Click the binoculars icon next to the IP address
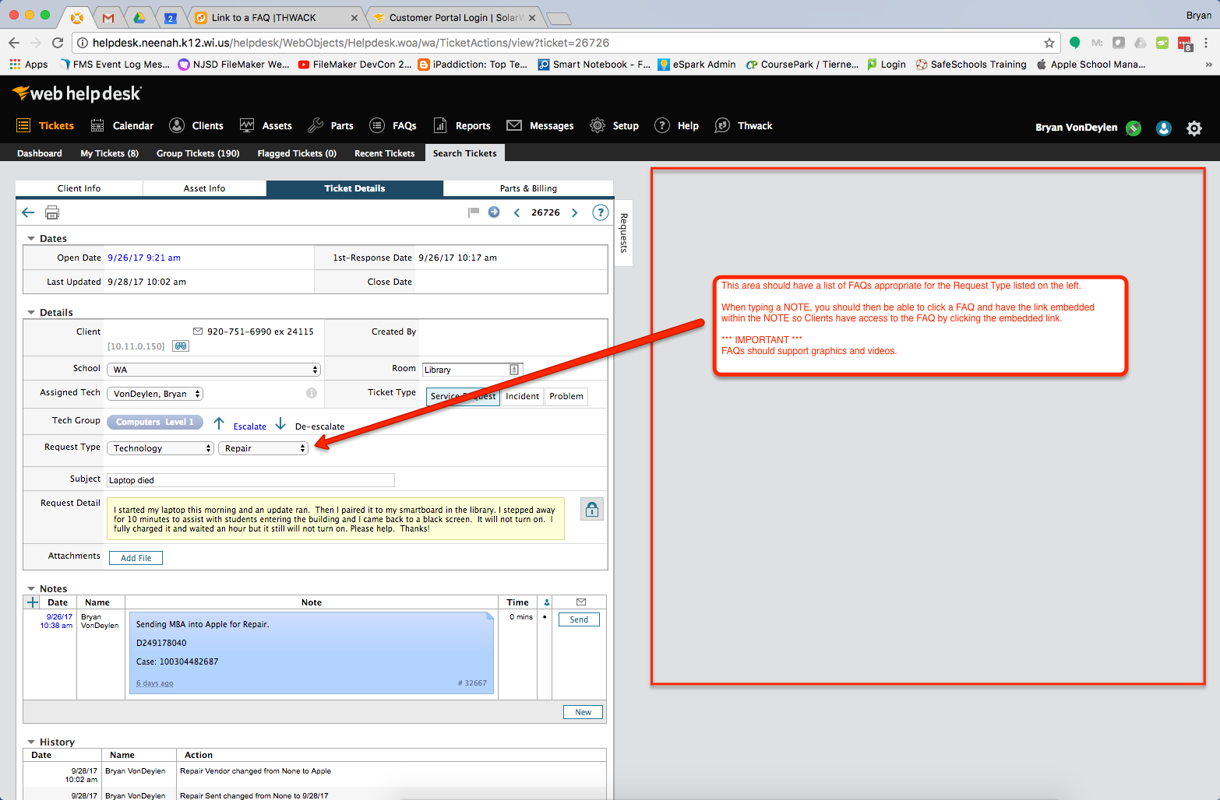1220x800 pixels. (181, 346)
